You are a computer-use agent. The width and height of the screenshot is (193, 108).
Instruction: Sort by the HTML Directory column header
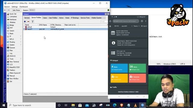pyautogui.click(x=57, y=25)
